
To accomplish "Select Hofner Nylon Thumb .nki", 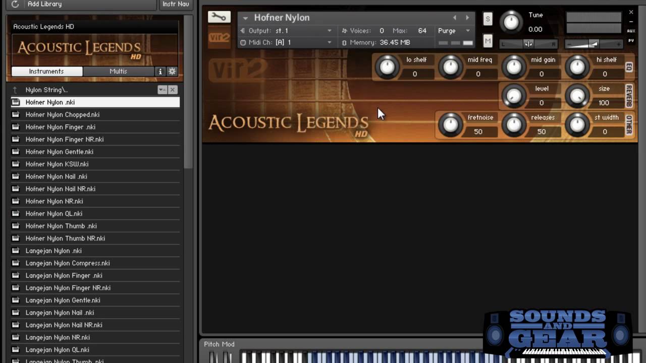I will click(95, 226).
